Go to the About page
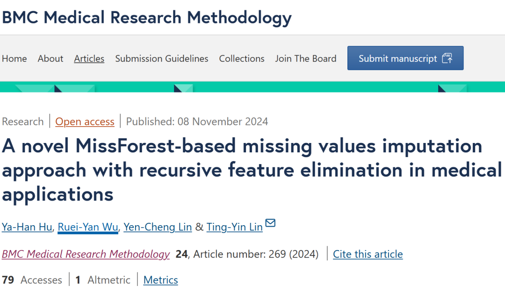This screenshot has width=505, height=293. 50,58
